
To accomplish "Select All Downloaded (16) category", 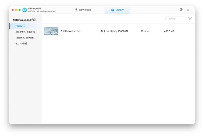I will click(x=24, y=20).
